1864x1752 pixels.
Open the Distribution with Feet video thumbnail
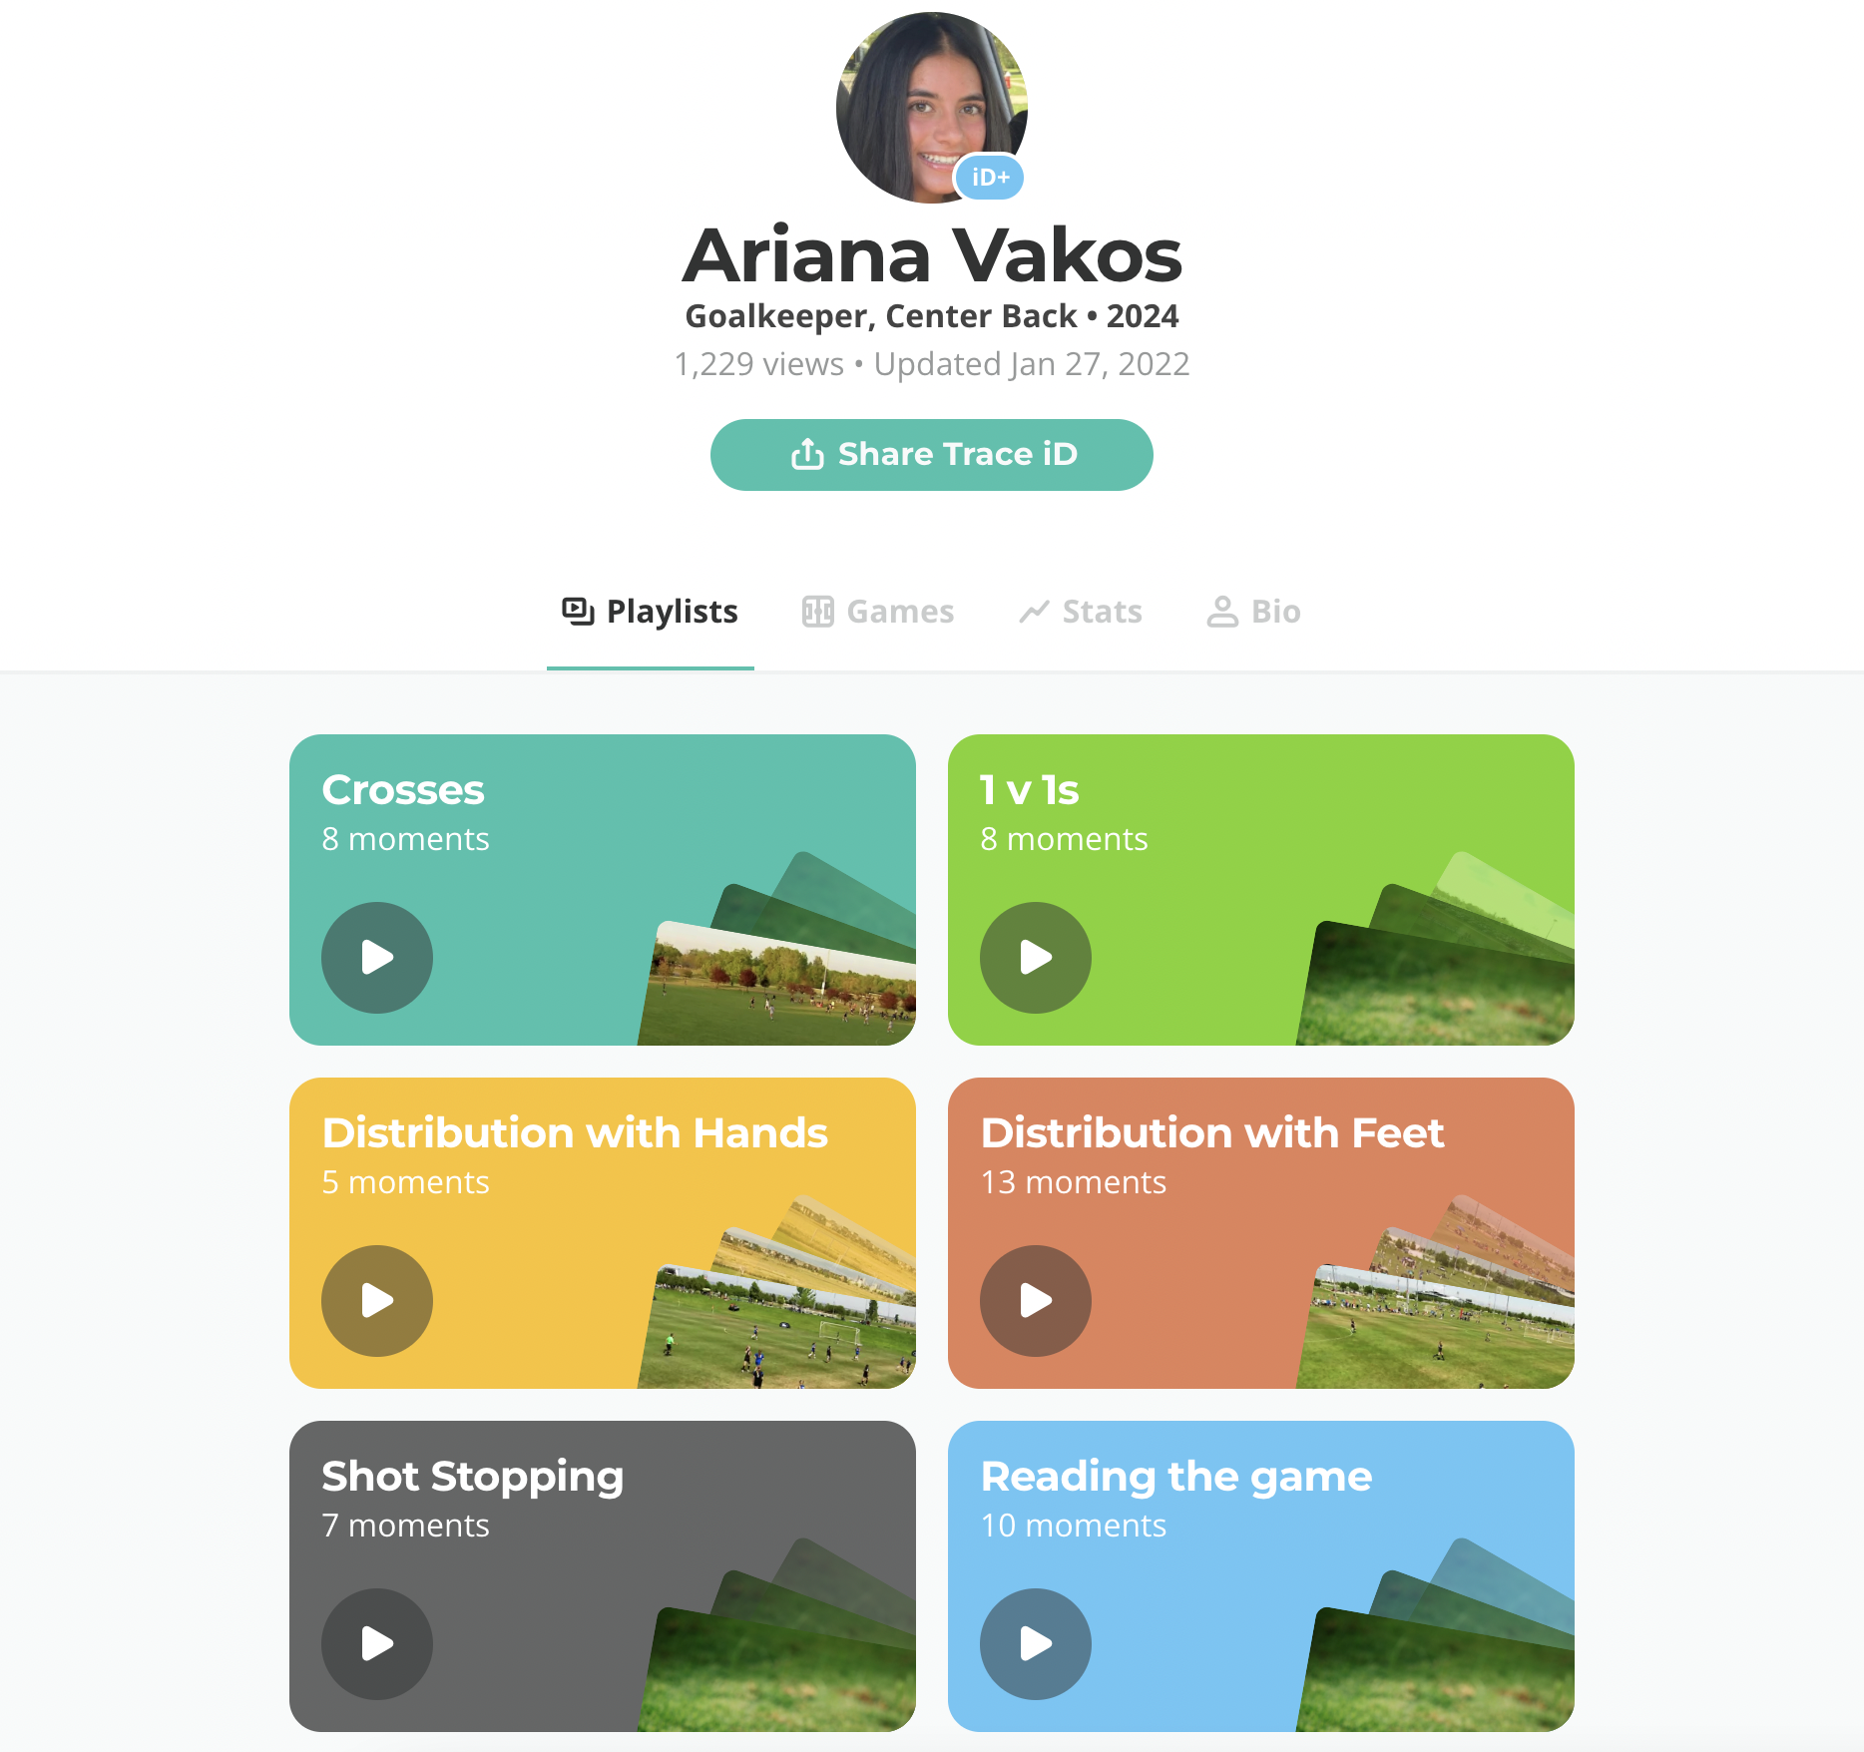(x=1437, y=1327)
